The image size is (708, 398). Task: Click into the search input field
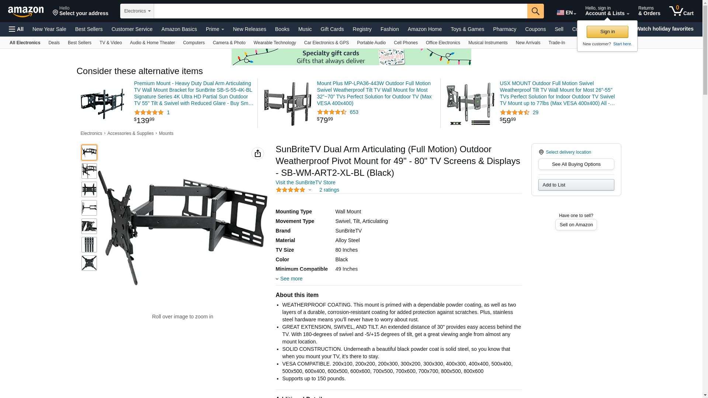pos(340,11)
